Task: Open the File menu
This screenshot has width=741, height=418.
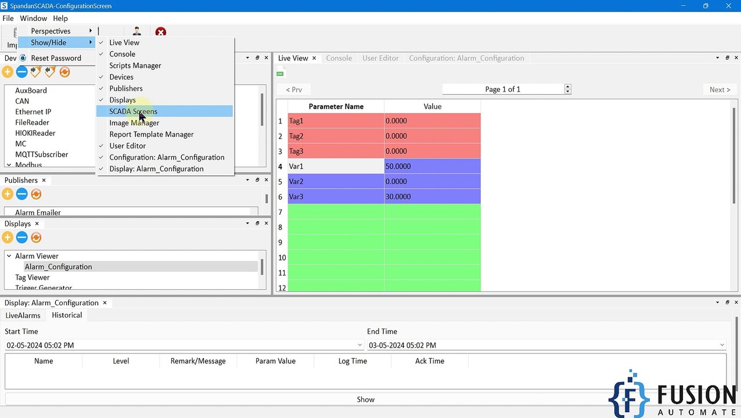Action: tap(8, 19)
